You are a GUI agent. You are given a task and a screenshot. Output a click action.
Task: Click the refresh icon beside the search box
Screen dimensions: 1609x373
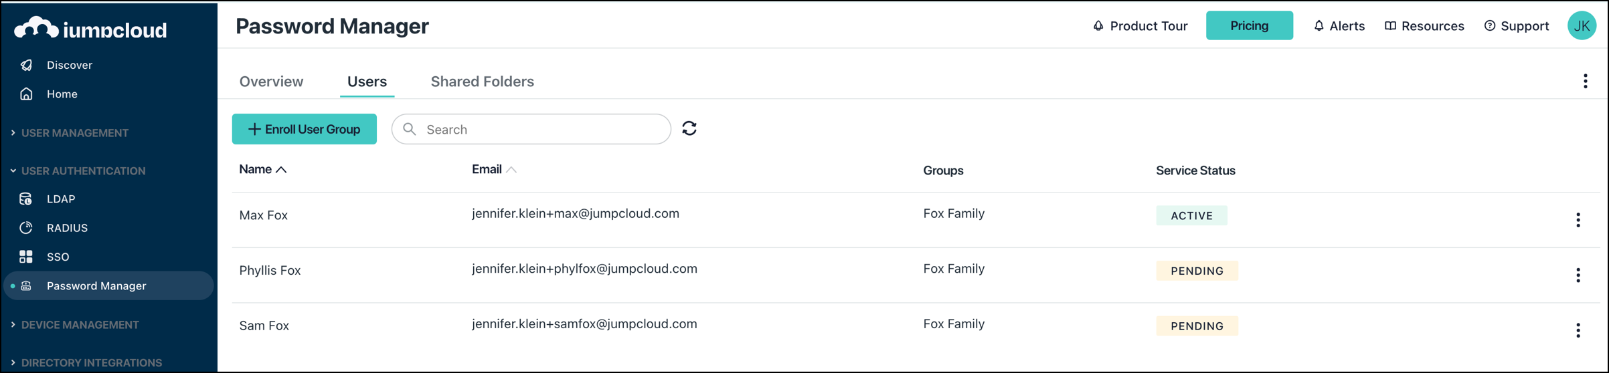(689, 128)
